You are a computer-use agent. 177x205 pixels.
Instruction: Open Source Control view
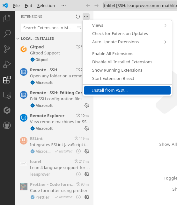[7, 49]
